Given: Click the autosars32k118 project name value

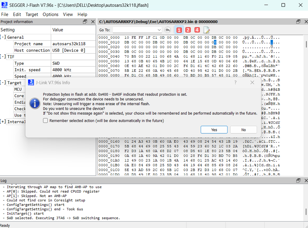Looking at the screenshot, I should 69,44.
